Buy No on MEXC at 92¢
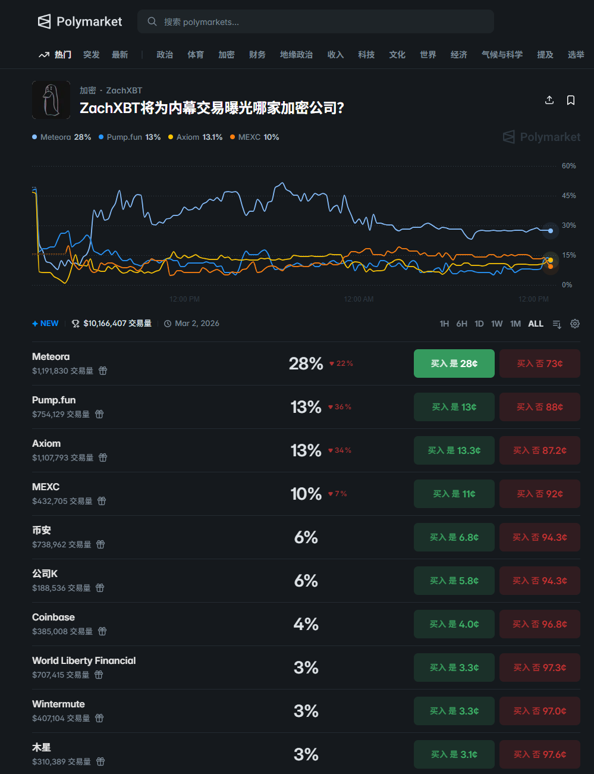Viewport: 594px width, 774px height. coord(539,494)
